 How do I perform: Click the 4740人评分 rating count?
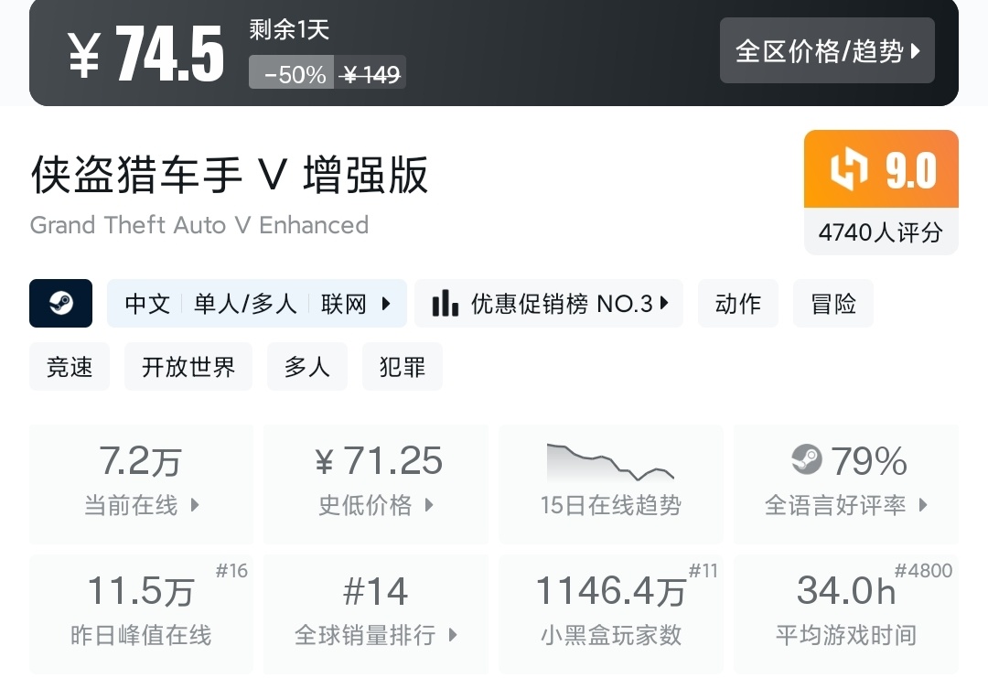tap(880, 232)
